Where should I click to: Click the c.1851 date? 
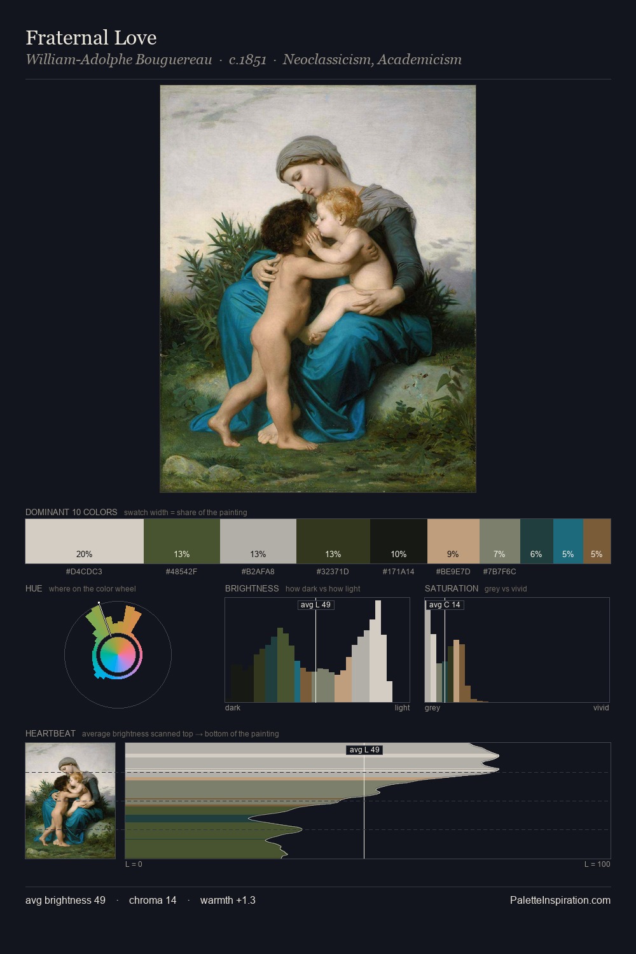tap(247, 60)
